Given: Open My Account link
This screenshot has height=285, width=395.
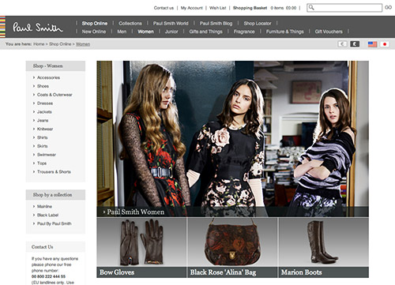Looking at the screenshot, I should point(191,8).
